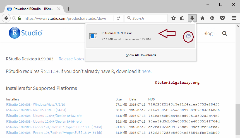
Task: Download RStudio Fedora/RedHat 32-bit installer
Action: point(54,127)
